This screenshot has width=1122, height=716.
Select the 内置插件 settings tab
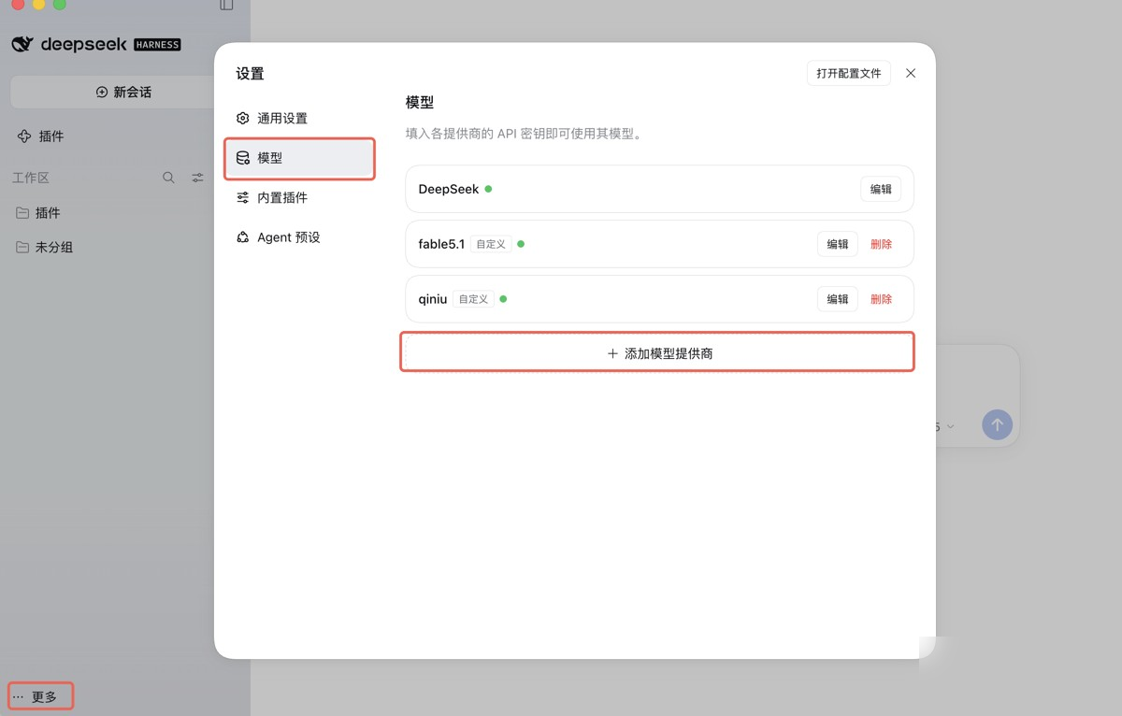(299, 198)
